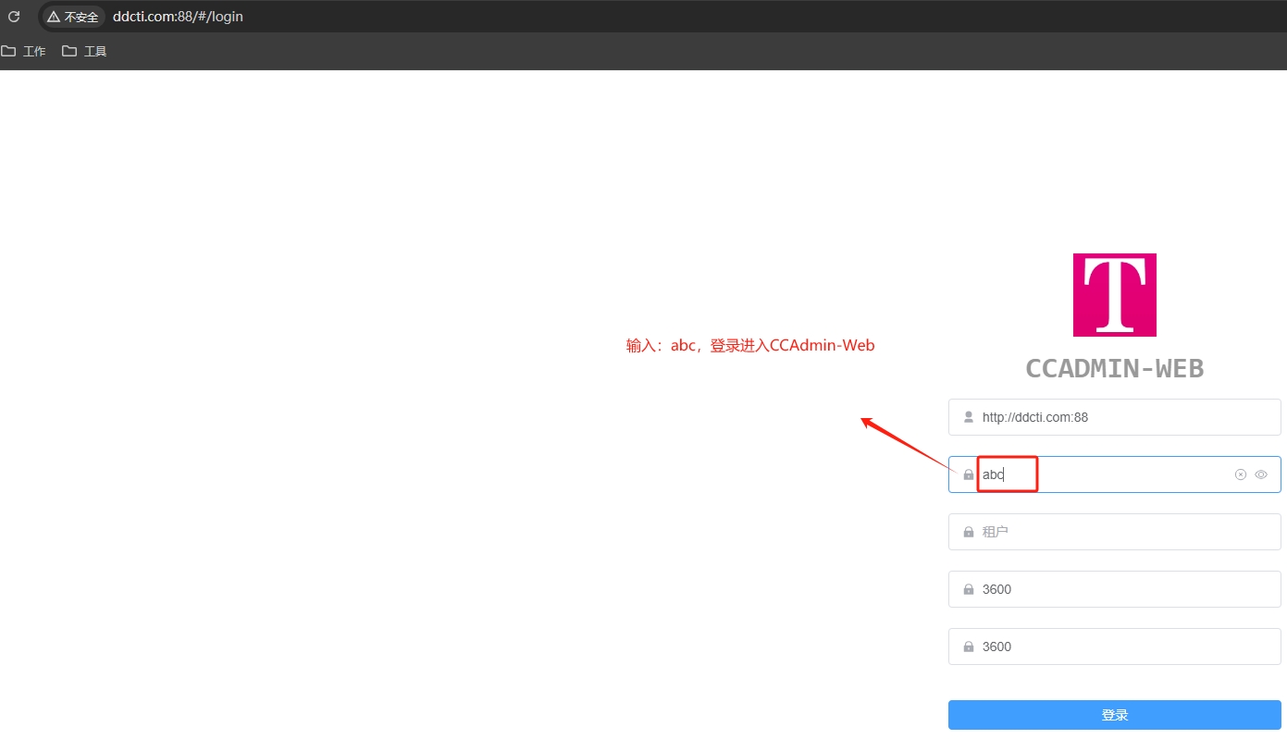This screenshot has height=739, width=1287.
Task: Click the browser address bar showing ddcti.com:88
Action: (178, 16)
